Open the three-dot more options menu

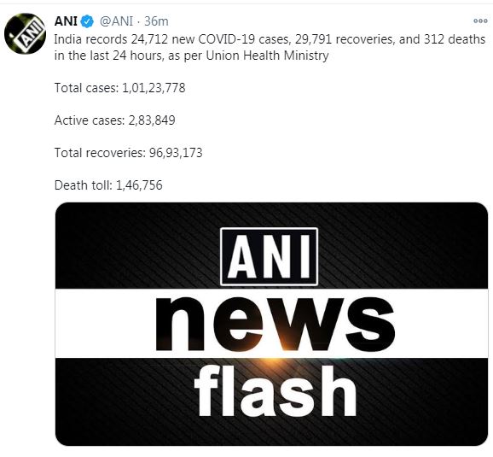[x=480, y=21]
